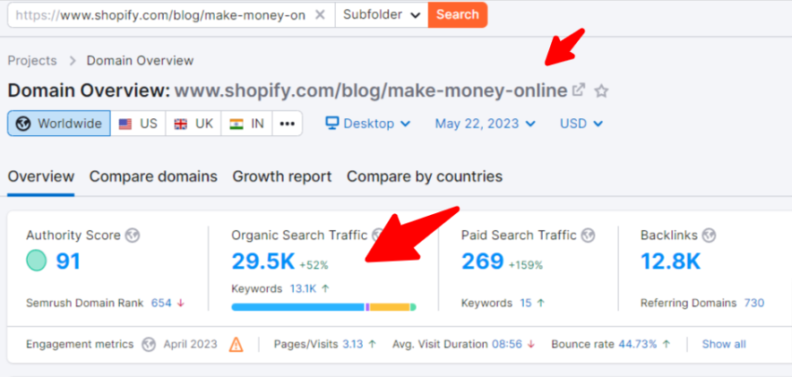The height and width of the screenshot is (377, 792).
Task: Star the domain as favorite
Action: (x=601, y=91)
